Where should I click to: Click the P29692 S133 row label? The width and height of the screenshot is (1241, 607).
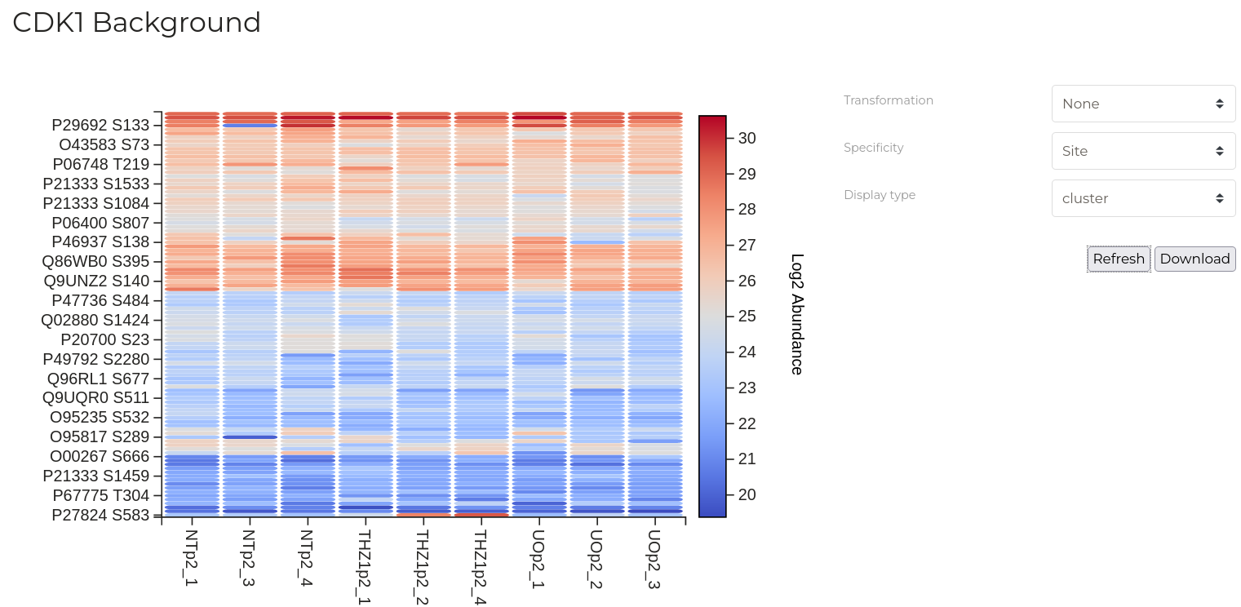tap(100, 126)
